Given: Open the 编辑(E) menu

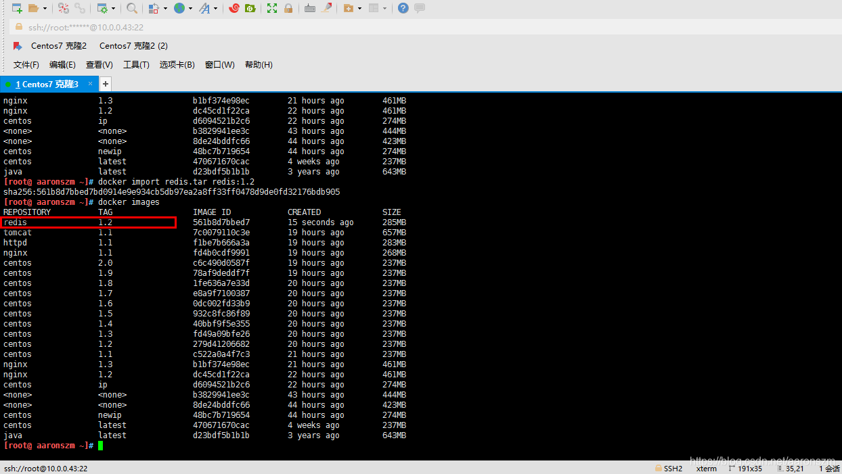Looking at the screenshot, I should [62, 65].
